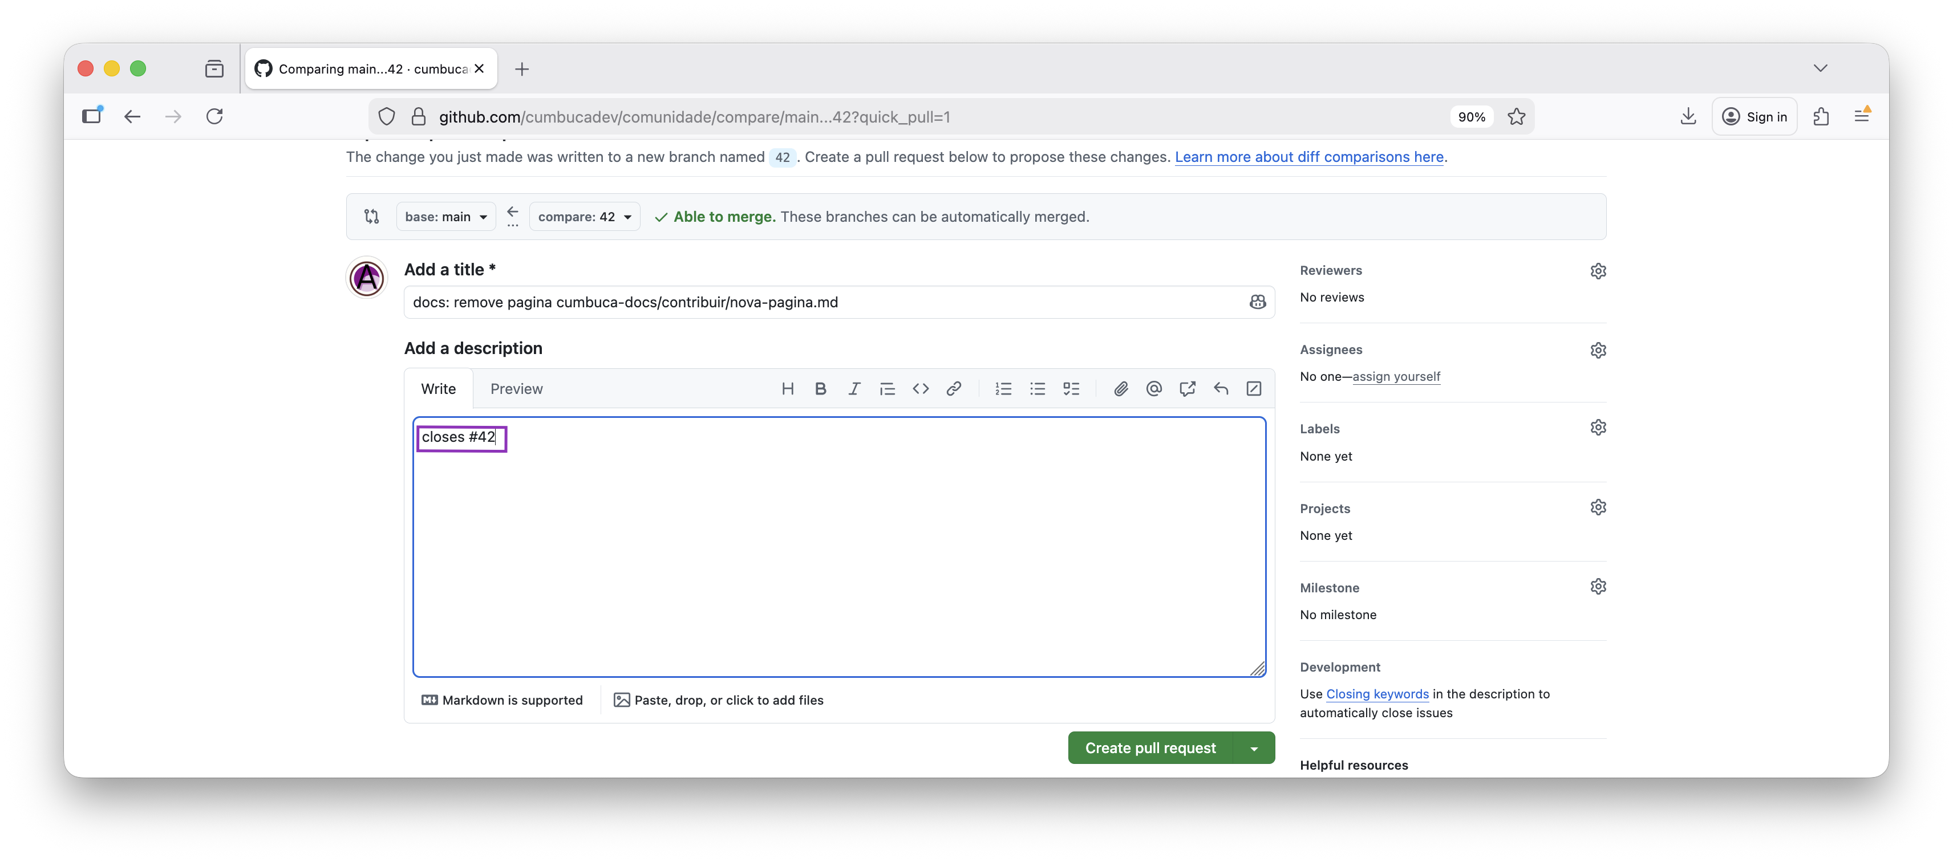1953x862 pixels.
Task: Attach files with the paperclip icon
Action: pos(1121,389)
